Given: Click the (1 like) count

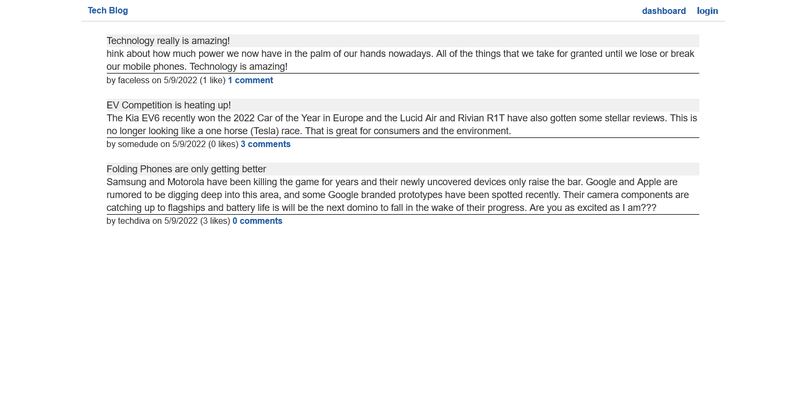Looking at the screenshot, I should pyautogui.click(x=213, y=81).
